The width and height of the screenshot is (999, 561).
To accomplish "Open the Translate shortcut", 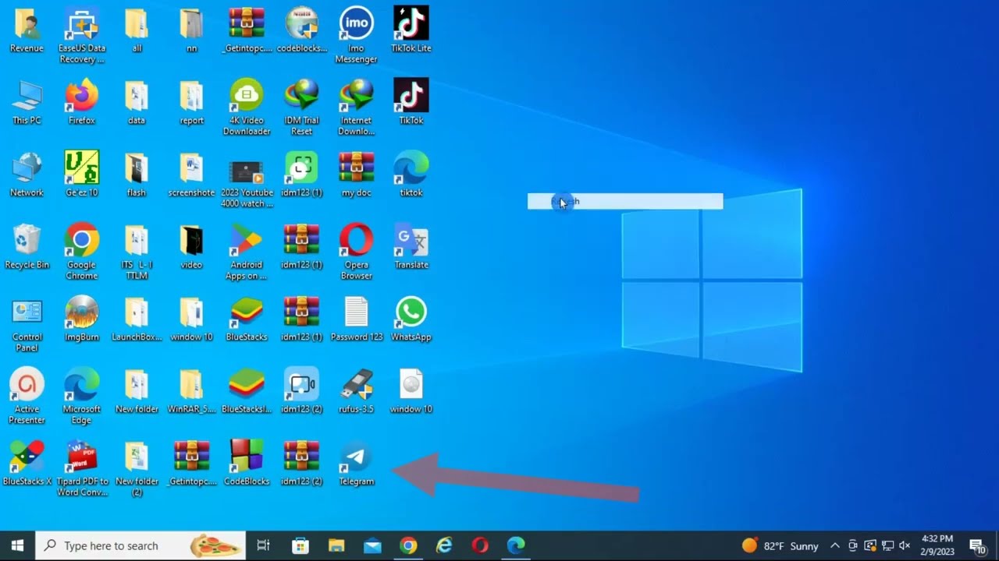I will [411, 247].
